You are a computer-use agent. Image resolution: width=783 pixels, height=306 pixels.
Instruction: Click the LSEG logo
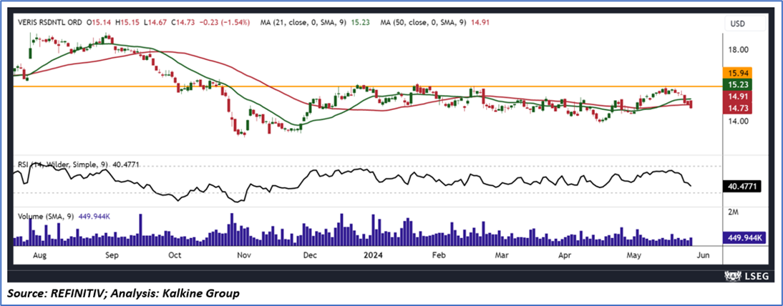747,275
